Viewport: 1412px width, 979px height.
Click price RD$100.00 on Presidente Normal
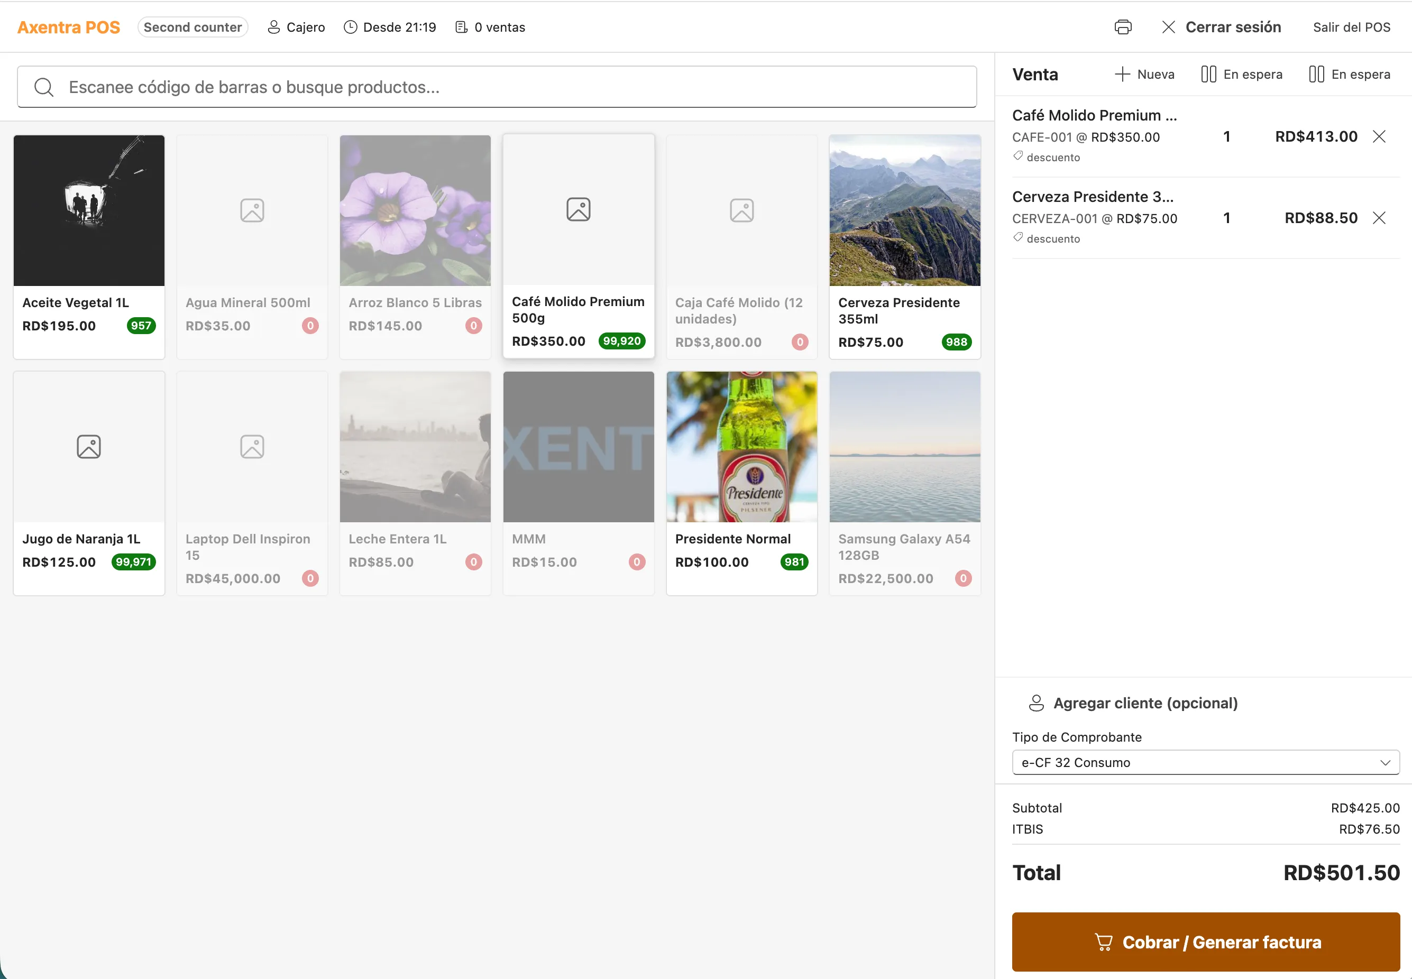coord(712,562)
